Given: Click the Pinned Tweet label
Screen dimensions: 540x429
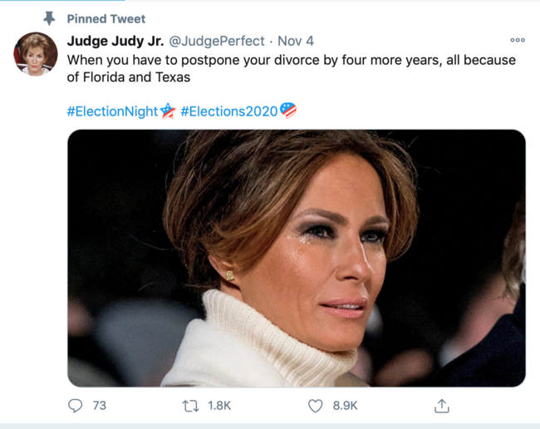Looking at the screenshot, I should pos(106,18).
